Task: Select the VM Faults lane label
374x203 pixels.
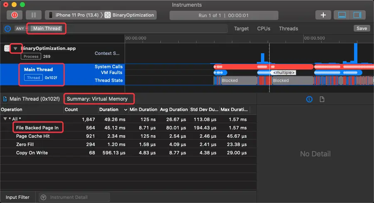Action: [x=111, y=72]
